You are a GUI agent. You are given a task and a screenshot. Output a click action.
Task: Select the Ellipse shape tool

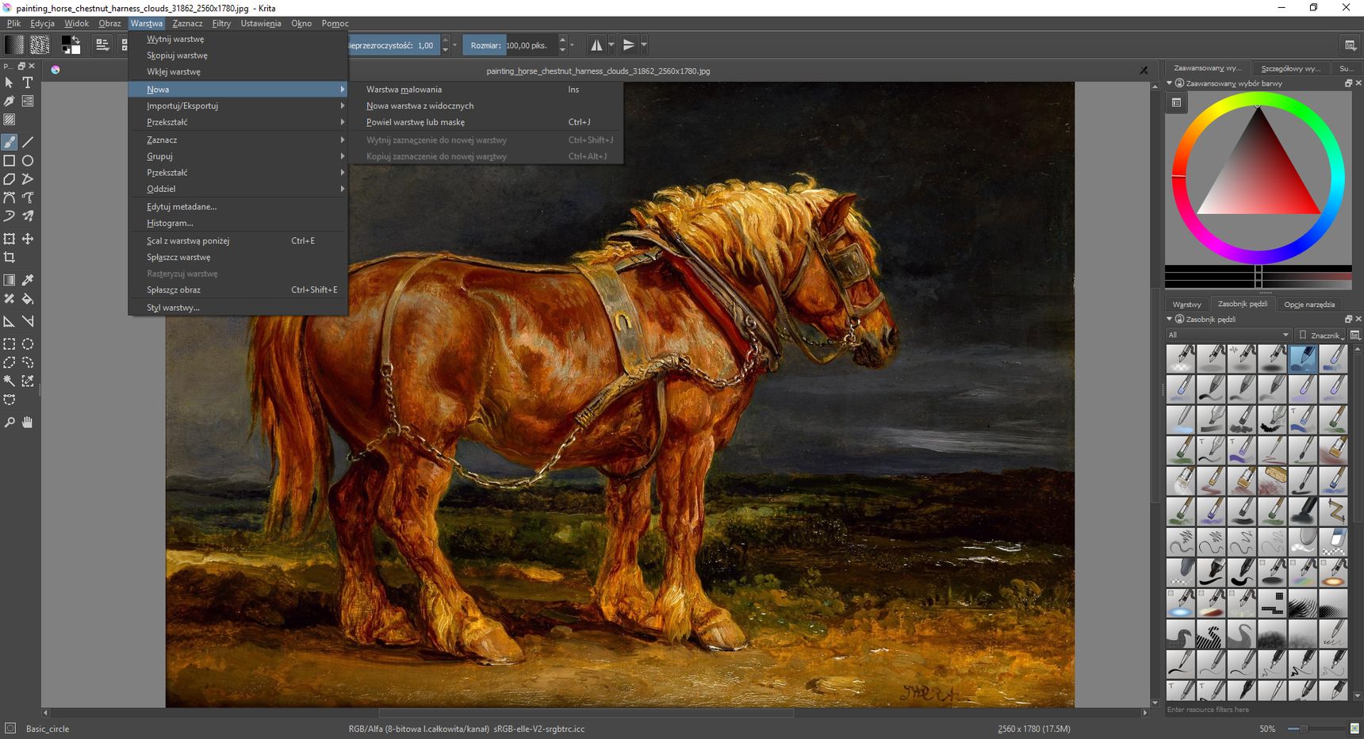[28, 161]
